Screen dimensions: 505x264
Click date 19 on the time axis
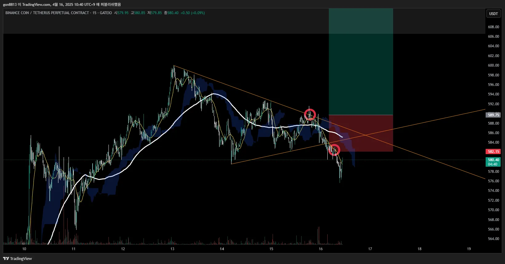469,249
